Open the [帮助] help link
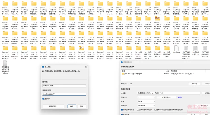The width and height of the screenshot is (210, 115). pyautogui.click(x=180, y=97)
